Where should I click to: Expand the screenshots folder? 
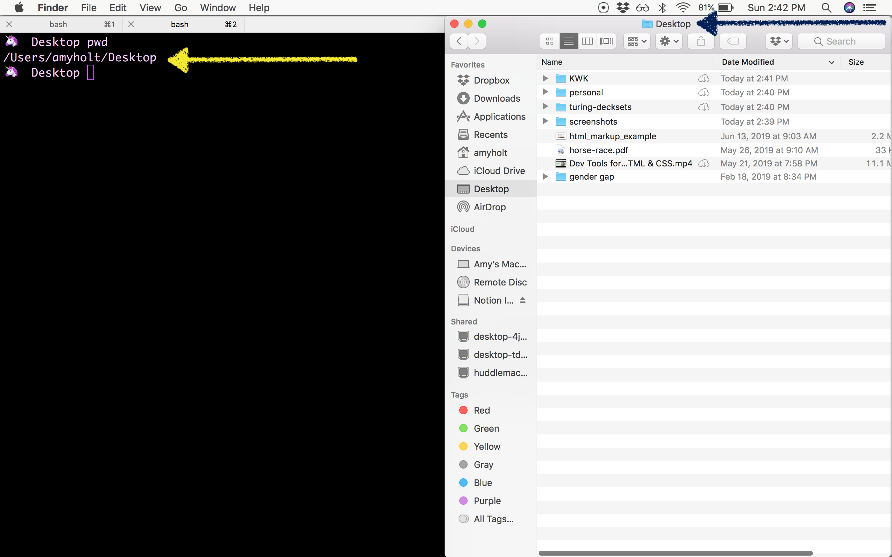coord(546,121)
